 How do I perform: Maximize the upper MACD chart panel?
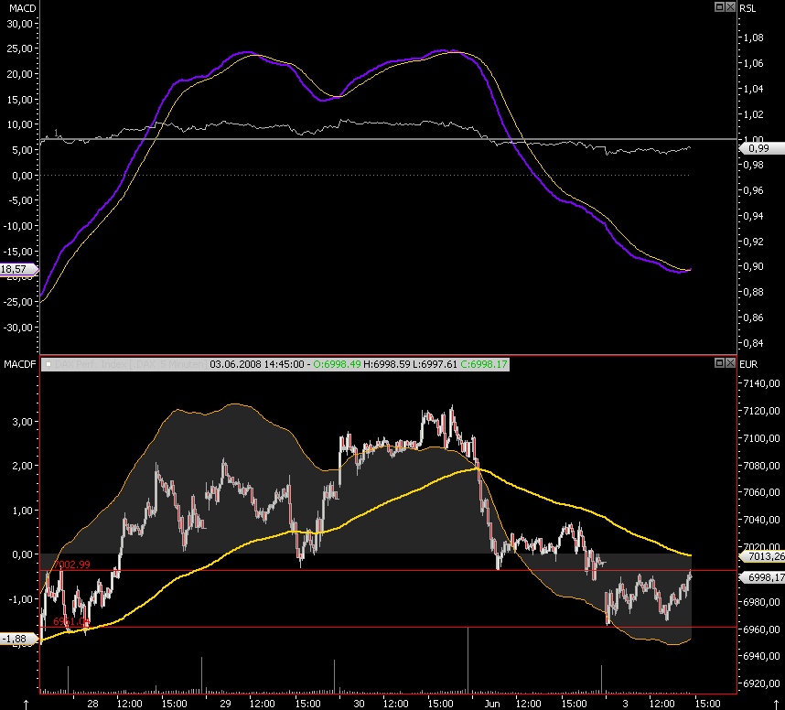(x=719, y=6)
